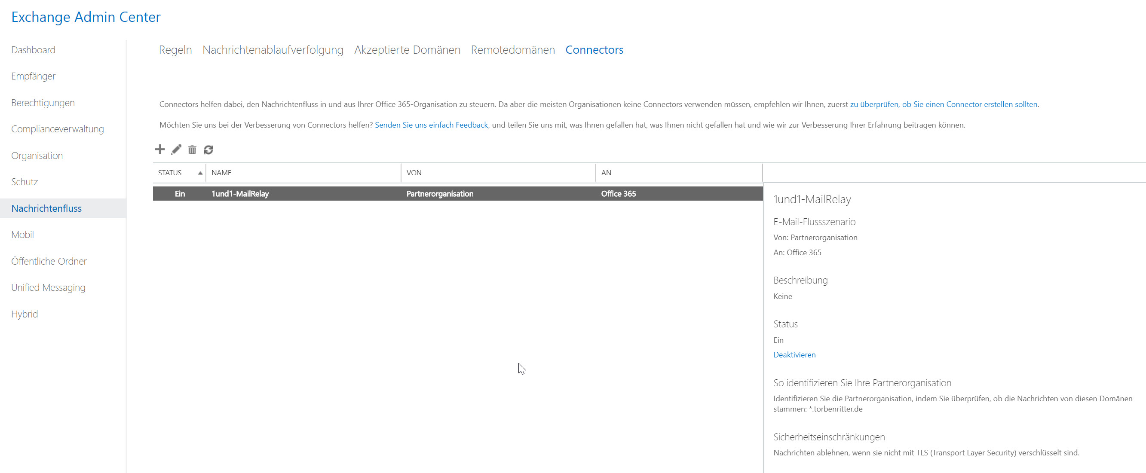
Task: Open the Remotedomänen tab
Action: (x=512, y=50)
